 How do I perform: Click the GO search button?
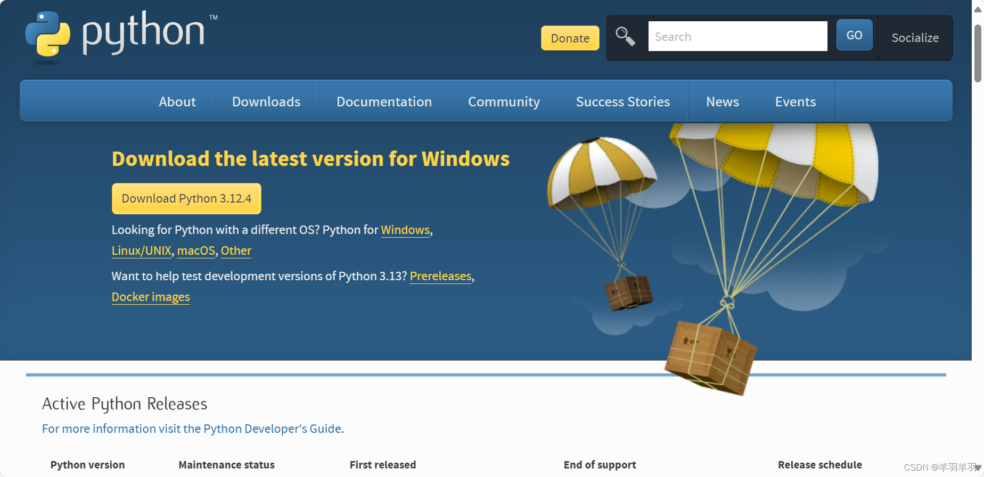pos(855,35)
